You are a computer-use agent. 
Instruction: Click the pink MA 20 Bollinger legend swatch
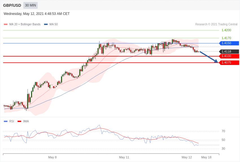[6, 24]
